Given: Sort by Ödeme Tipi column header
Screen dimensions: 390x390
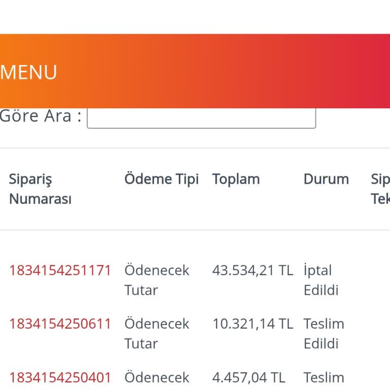Looking at the screenshot, I should point(161,179).
